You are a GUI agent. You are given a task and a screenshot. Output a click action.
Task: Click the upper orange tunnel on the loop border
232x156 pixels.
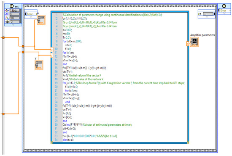(x=23, y=46)
